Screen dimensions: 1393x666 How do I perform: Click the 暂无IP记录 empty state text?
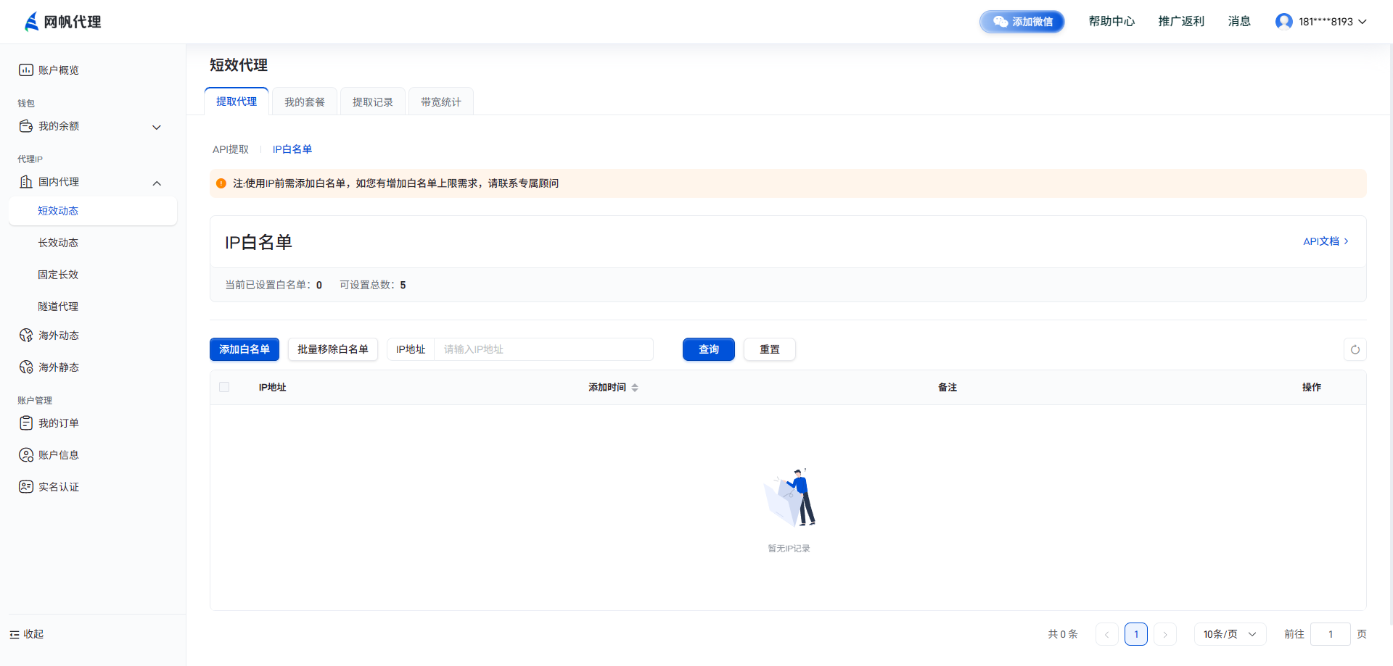(x=789, y=549)
